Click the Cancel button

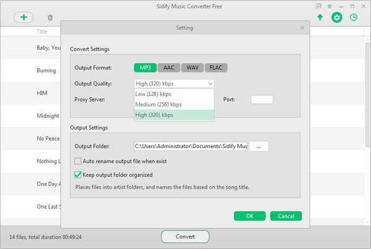[286, 216]
